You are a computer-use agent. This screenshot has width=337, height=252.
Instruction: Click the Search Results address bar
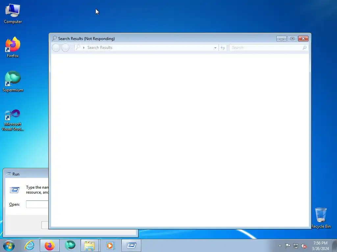pyautogui.click(x=146, y=48)
